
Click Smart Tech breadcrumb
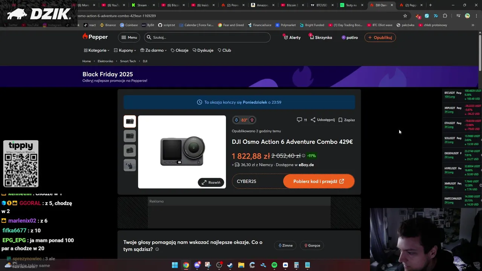(128, 61)
